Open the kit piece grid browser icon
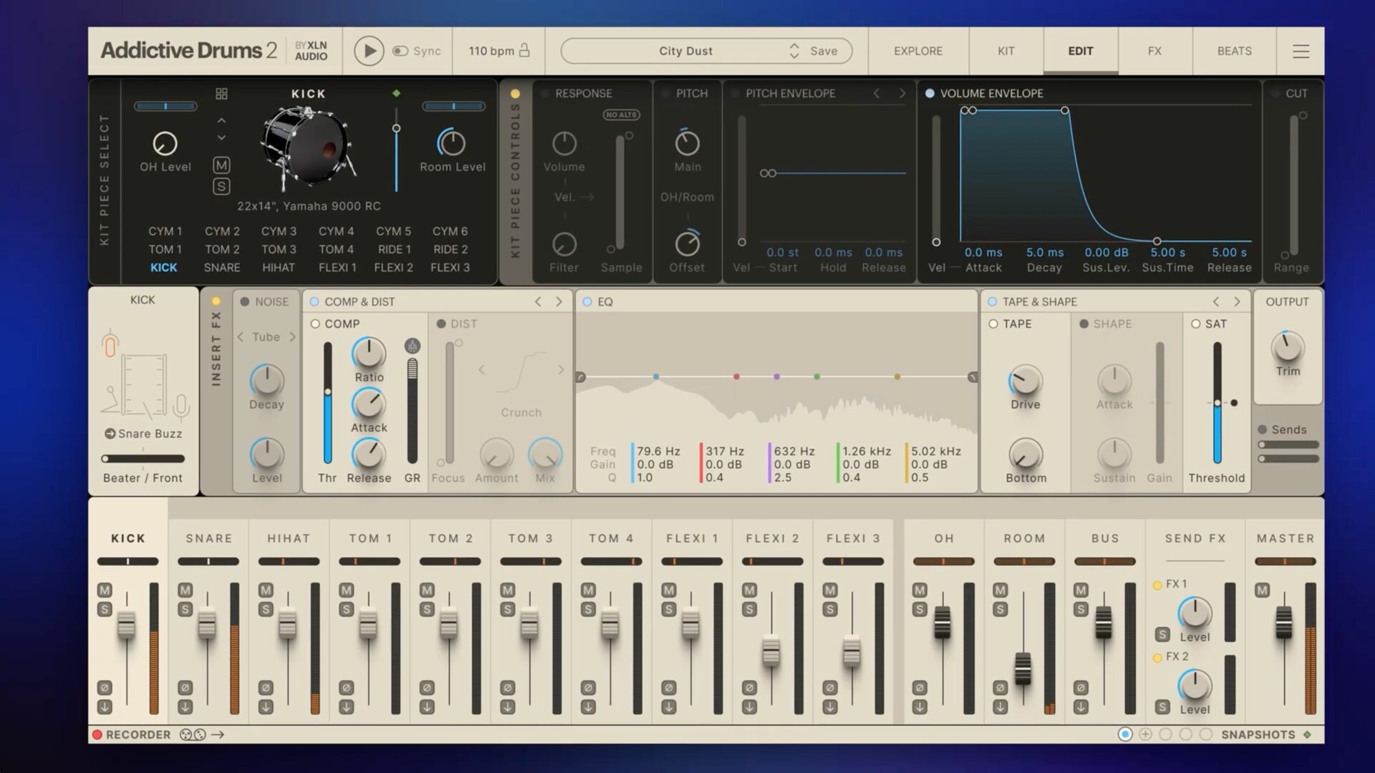 click(x=221, y=94)
